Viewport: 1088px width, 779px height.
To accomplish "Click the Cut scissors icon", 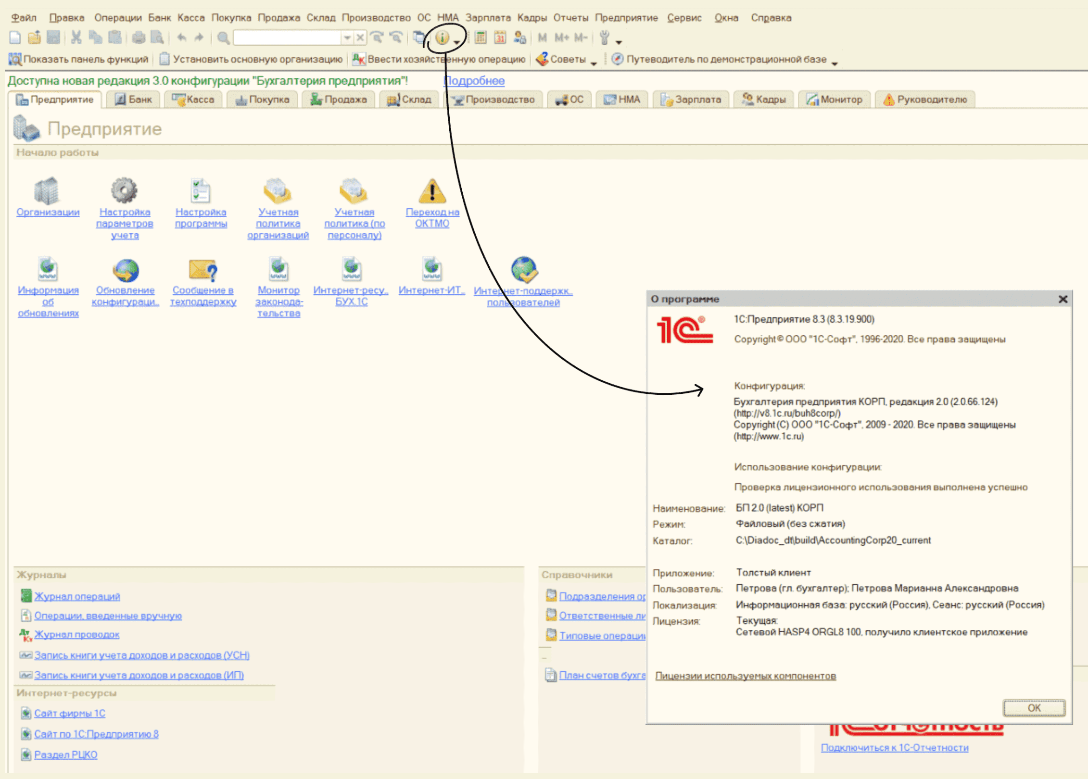I will pyautogui.click(x=76, y=38).
